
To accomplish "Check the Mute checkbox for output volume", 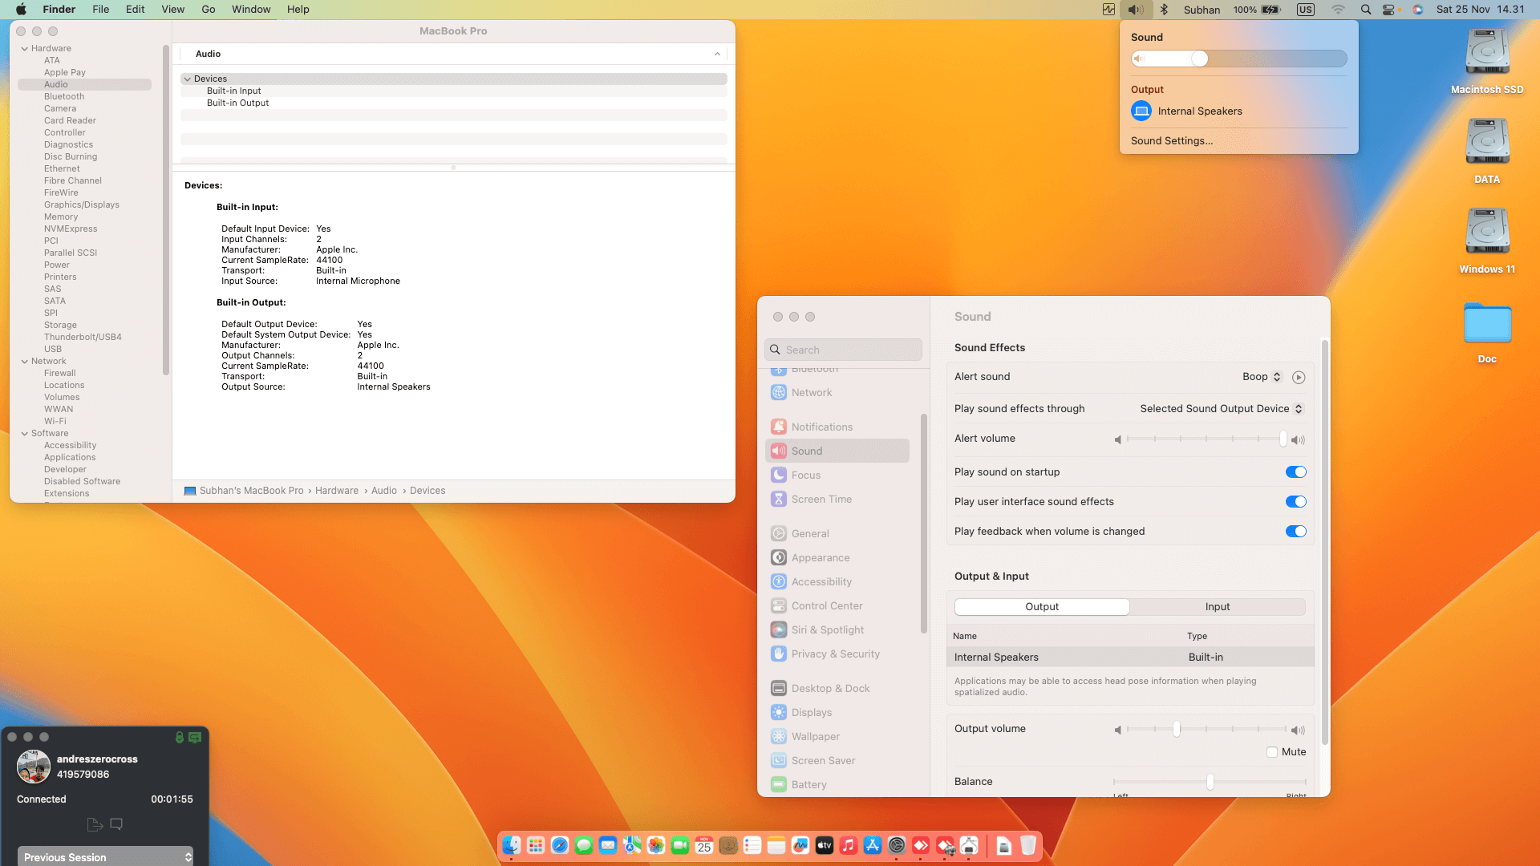I will coord(1271,751).
